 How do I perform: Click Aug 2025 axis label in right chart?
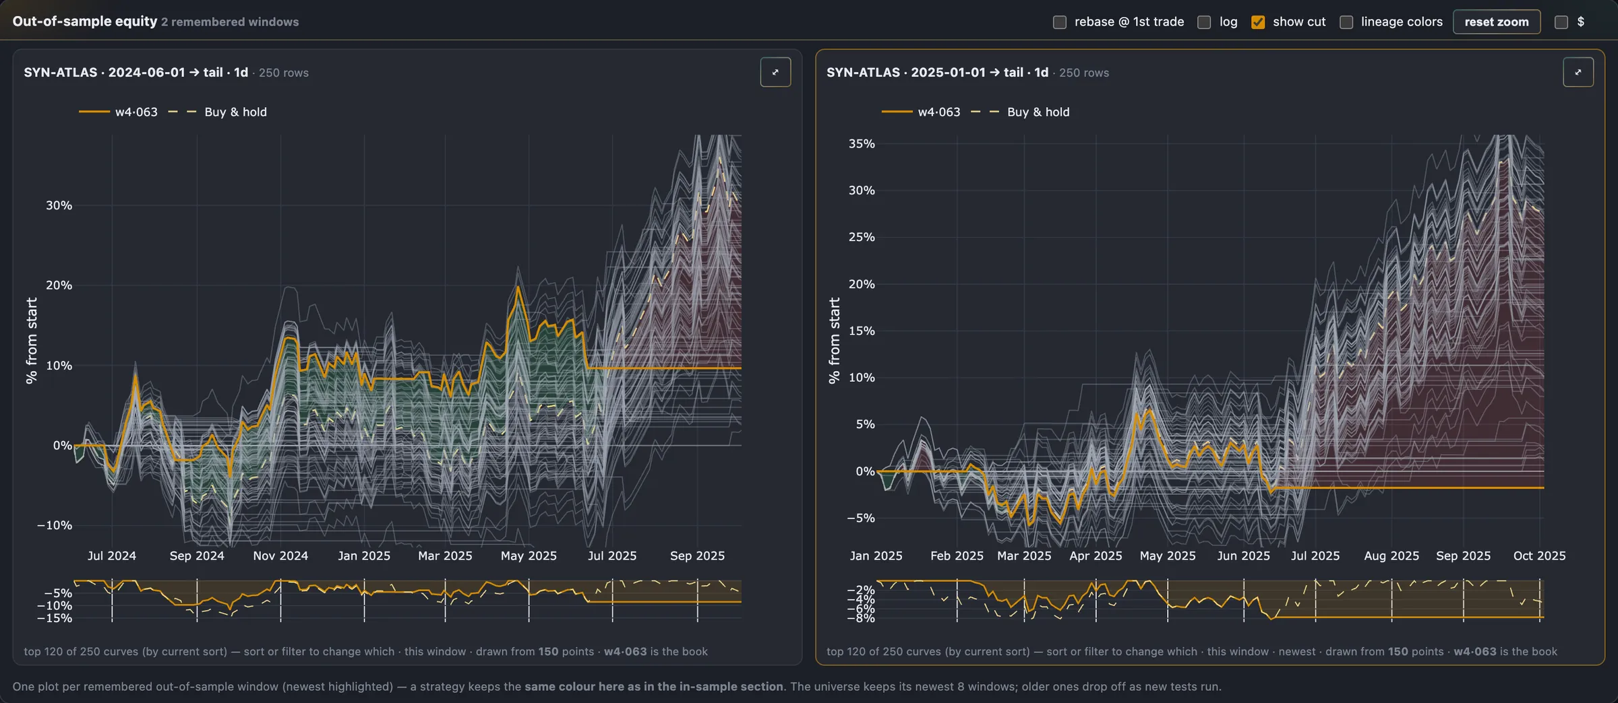pyautogui.click(x=1391, y=556)
